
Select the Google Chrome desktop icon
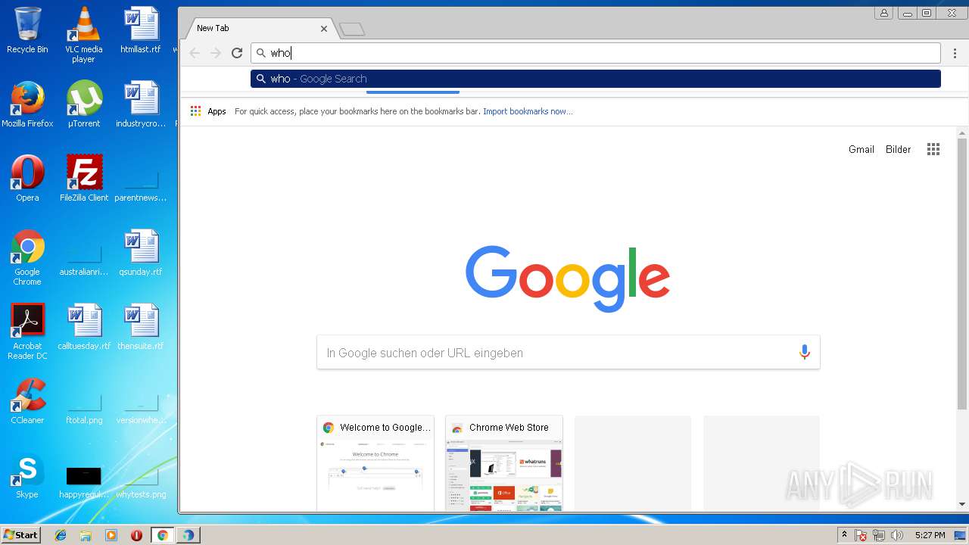(27, 257)
